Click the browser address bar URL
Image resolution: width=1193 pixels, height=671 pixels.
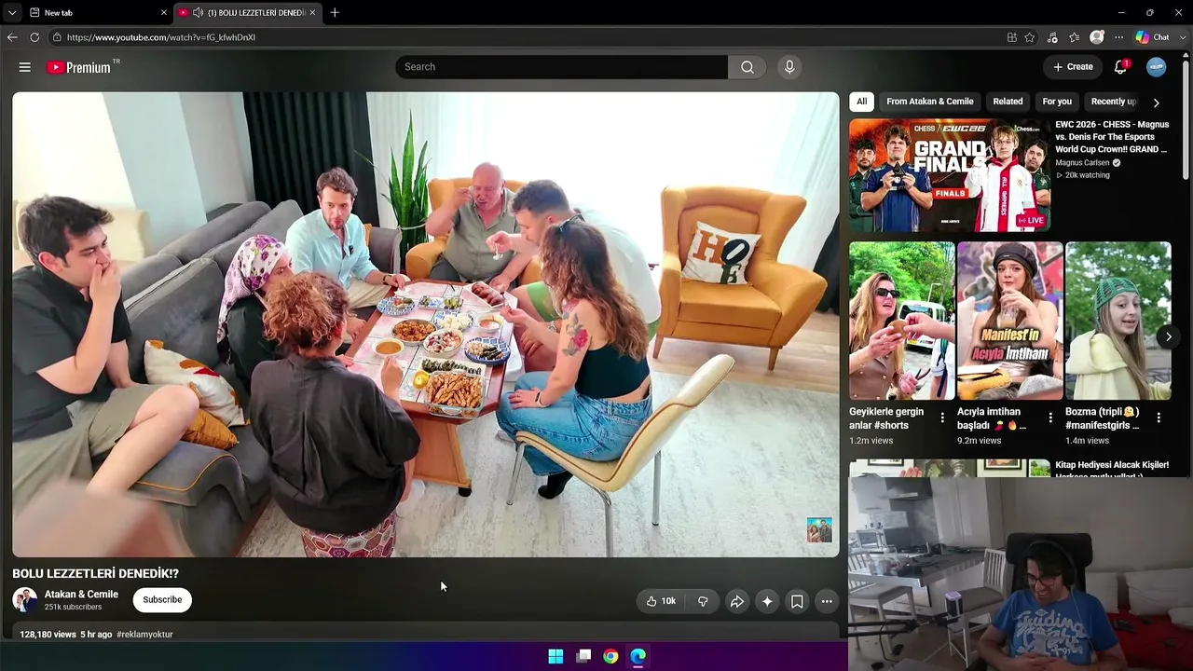(x=161, y=37)
